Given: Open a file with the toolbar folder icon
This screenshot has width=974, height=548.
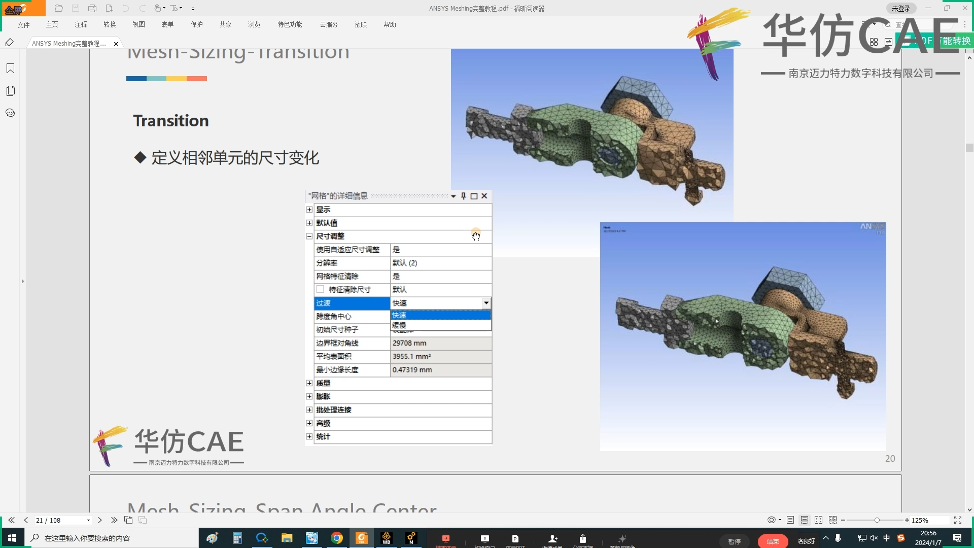Looking at the screenshot, I should tap(59, 8).
